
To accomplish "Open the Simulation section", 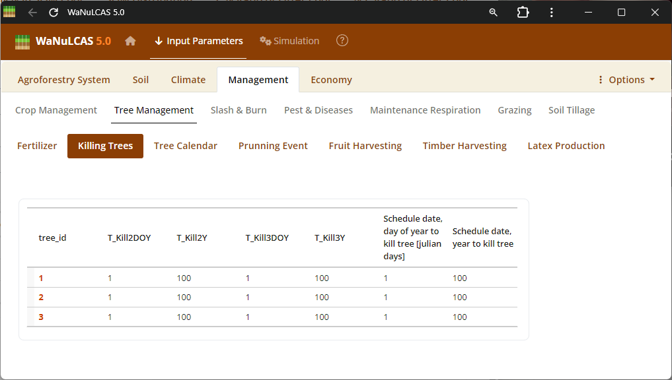I will [x=289, y=41].
